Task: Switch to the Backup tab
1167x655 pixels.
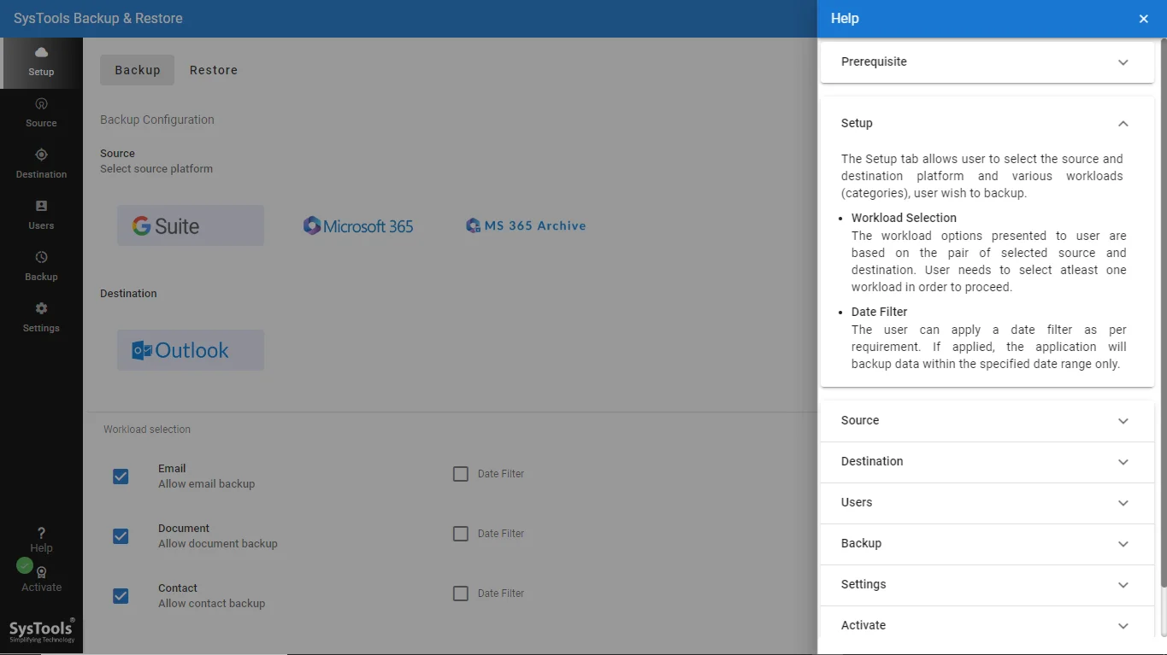Action: 137,70
